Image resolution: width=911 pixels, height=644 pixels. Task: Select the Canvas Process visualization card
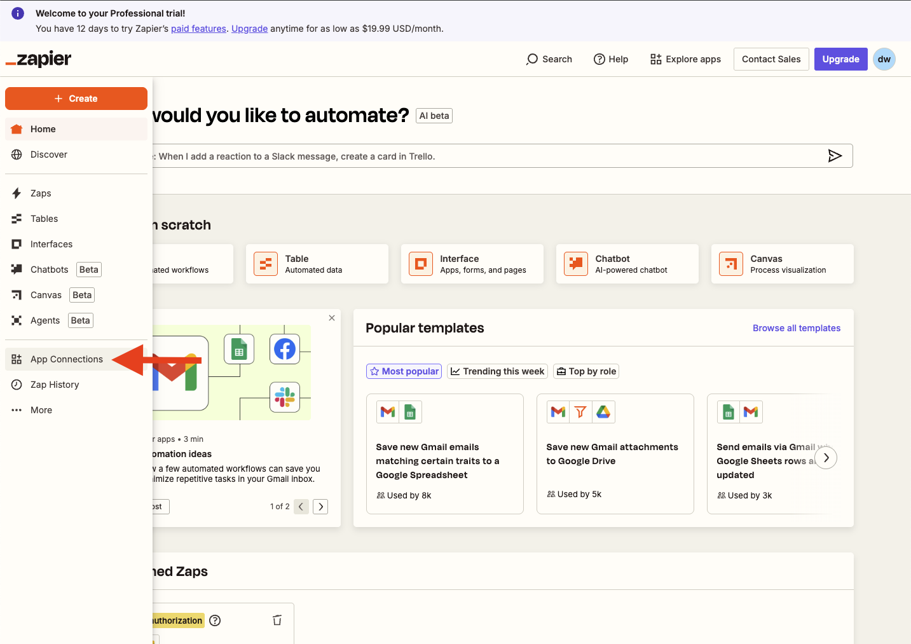[x=783, y=264]
